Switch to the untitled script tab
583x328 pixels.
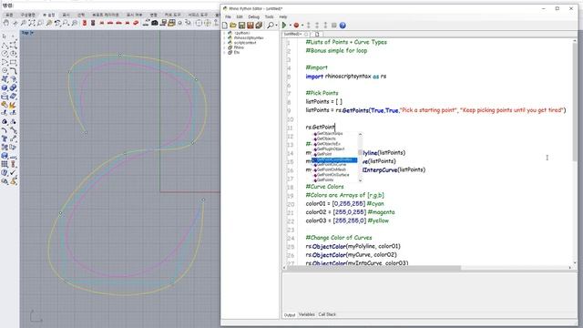(292, 35)
